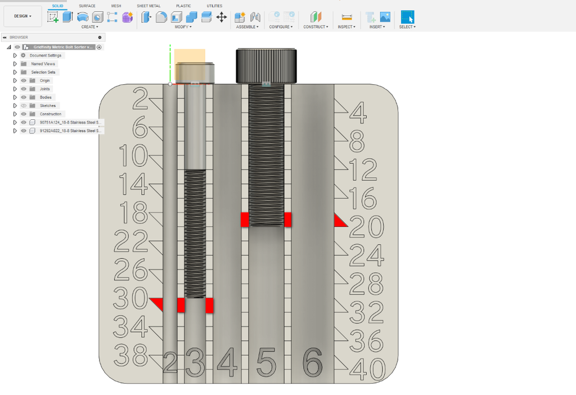Viewport: 576px width, 395px height.
Task: Select the Move/Copy arrows tool
Action: (x=221, y=17)
